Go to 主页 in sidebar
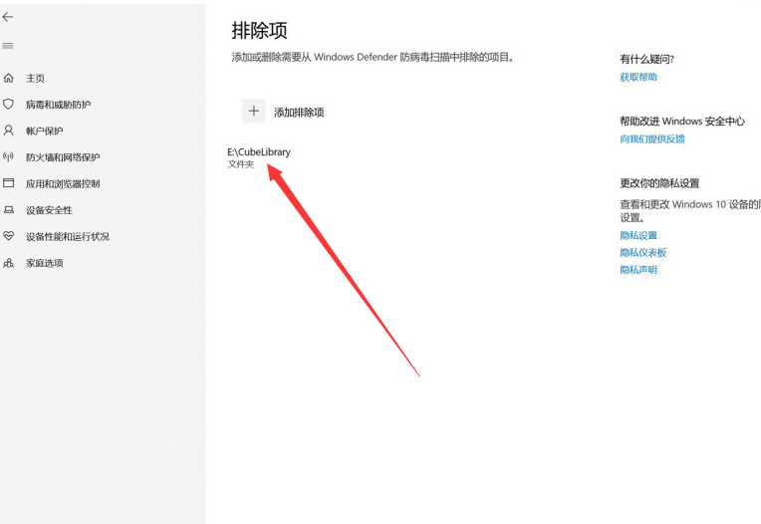 35,78
